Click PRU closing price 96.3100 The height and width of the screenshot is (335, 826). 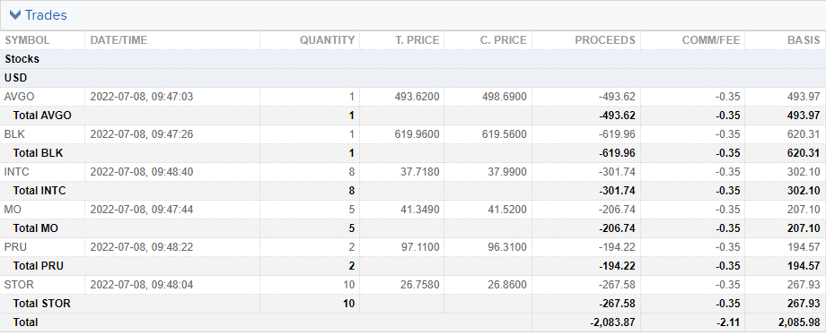(507, 247)
